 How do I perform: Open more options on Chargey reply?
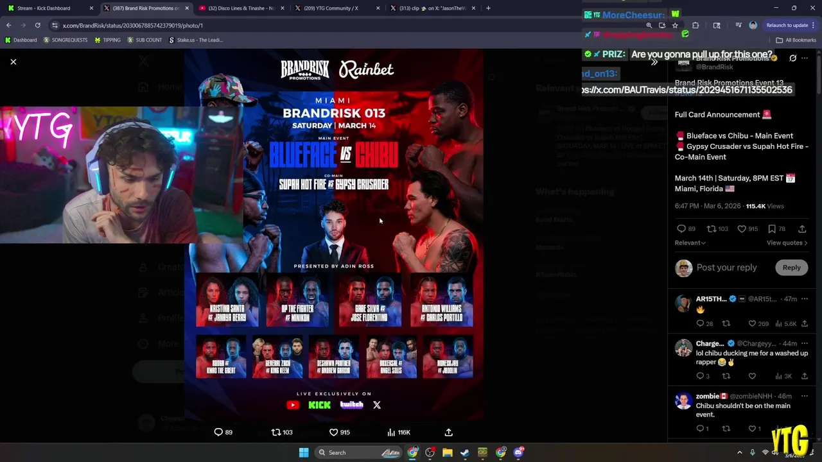805,344
